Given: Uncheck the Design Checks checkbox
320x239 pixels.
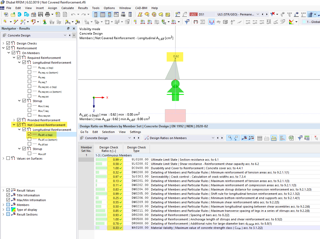Looking at the screenshot, I should (x=8, y=43).
